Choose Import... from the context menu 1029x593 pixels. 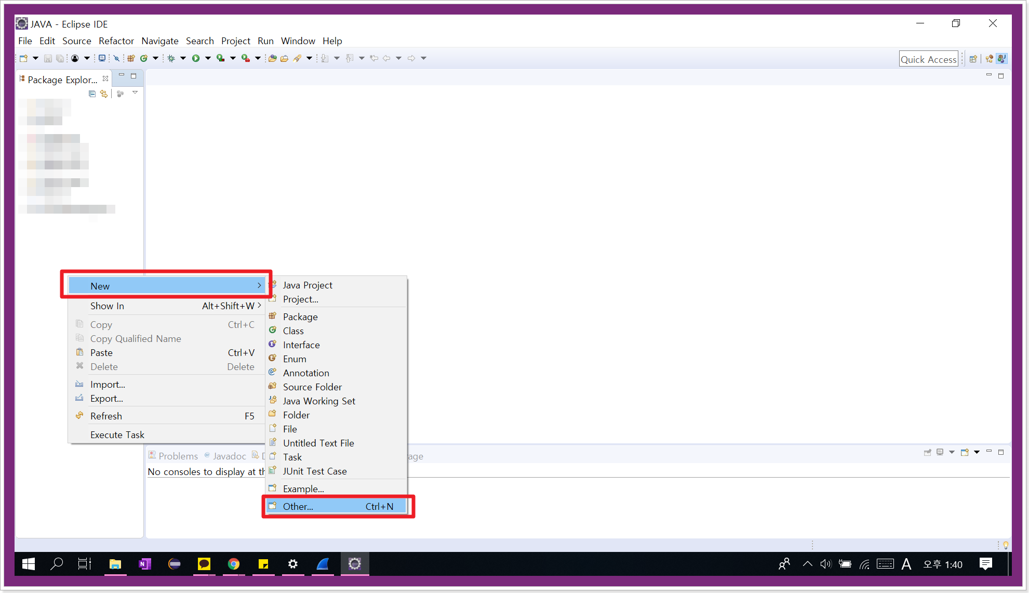(x=166, y=385)
